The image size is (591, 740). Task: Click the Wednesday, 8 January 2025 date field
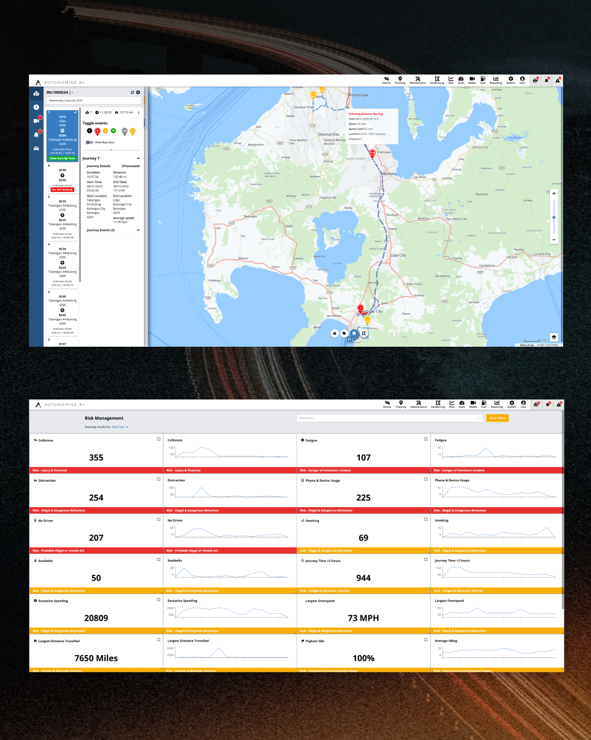coord(94,100)
